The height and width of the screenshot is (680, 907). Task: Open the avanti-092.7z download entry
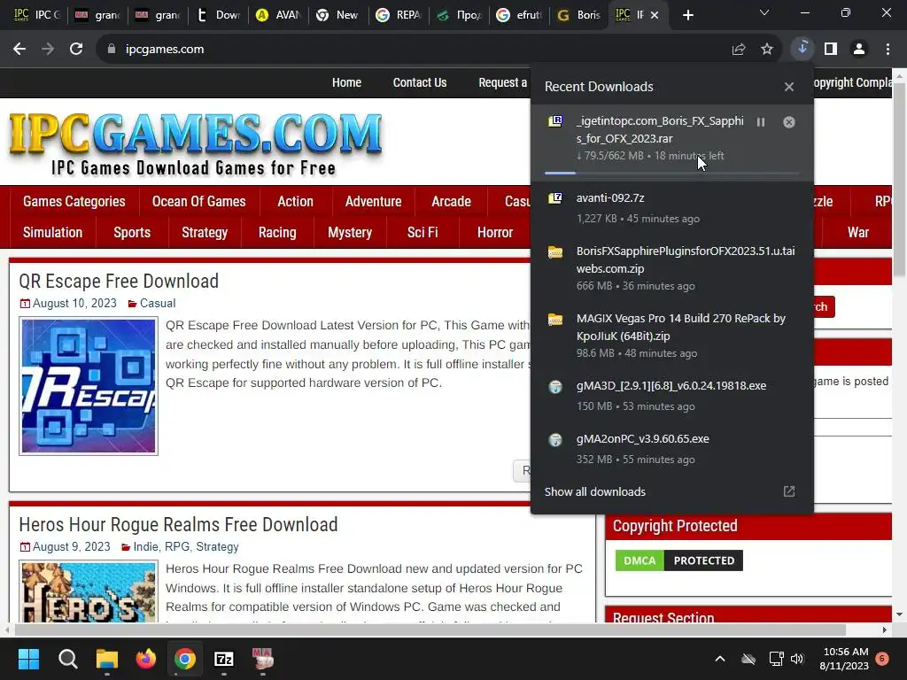pyautogui.click(x=672, y=207)
